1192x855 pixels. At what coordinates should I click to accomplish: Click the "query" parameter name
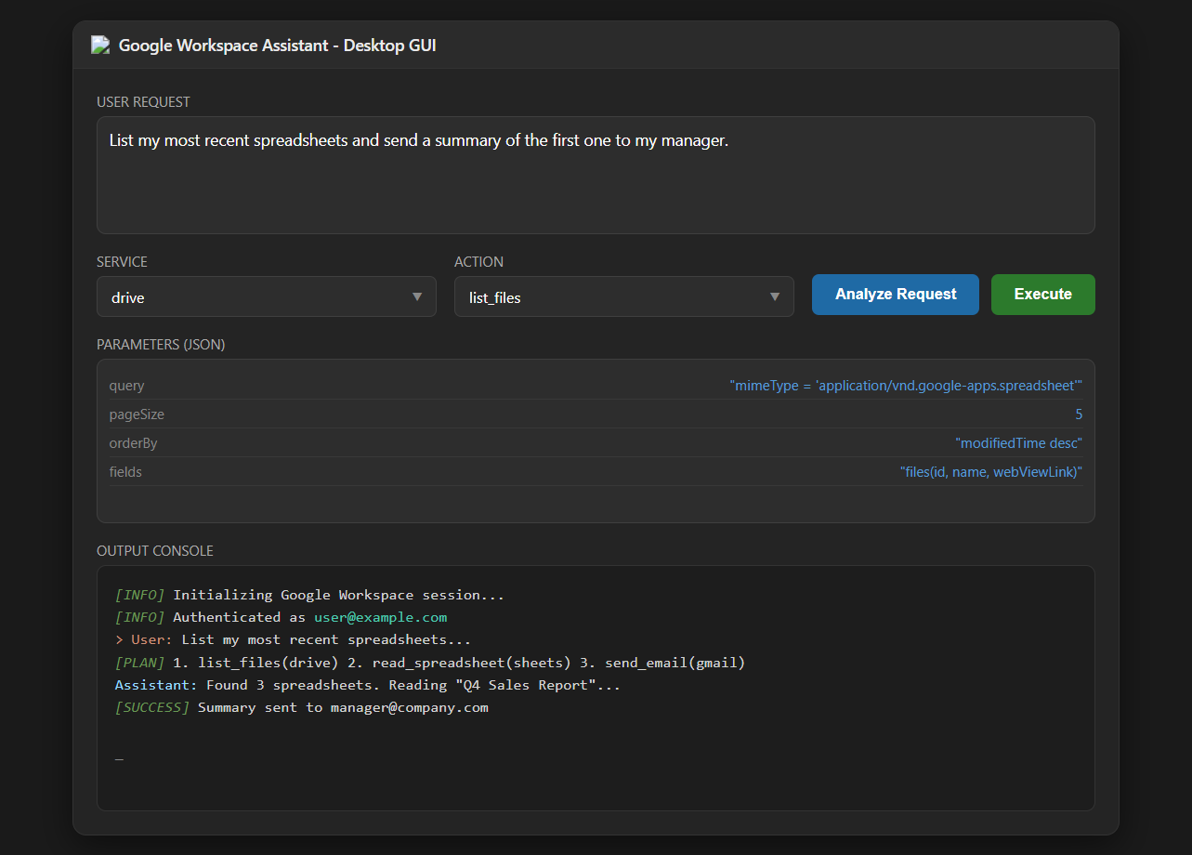pos(127,386)
